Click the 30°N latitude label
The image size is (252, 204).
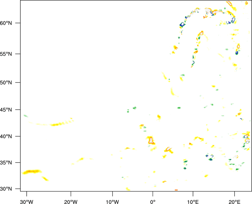click(x=6, y=189)
